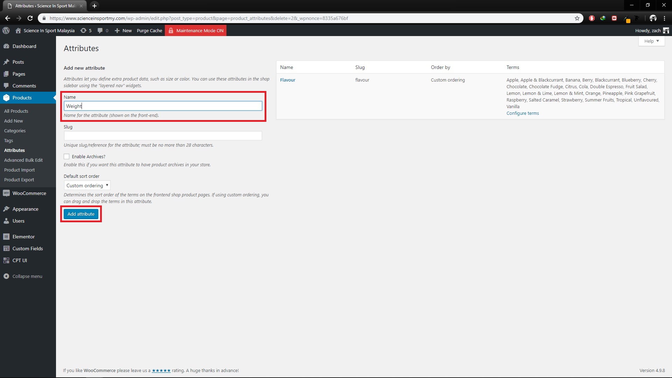Expand the Help dropdown
This screenshot has width=672, height=378.
pos(651,41)
